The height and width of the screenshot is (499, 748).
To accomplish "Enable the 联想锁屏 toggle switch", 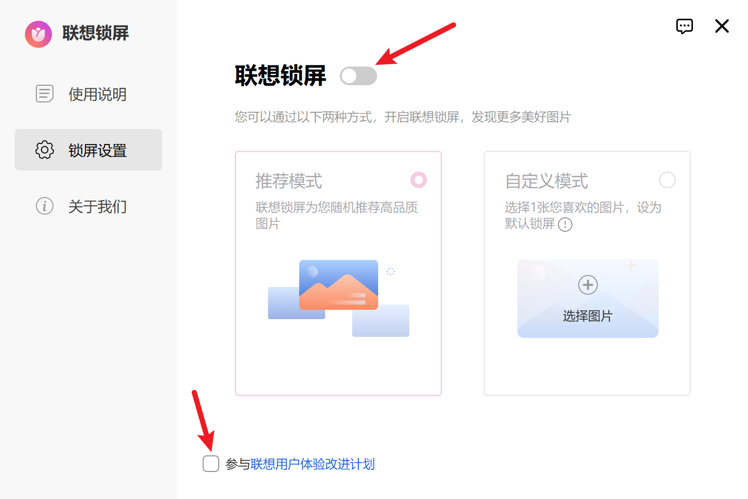I will tap(358, 76).
